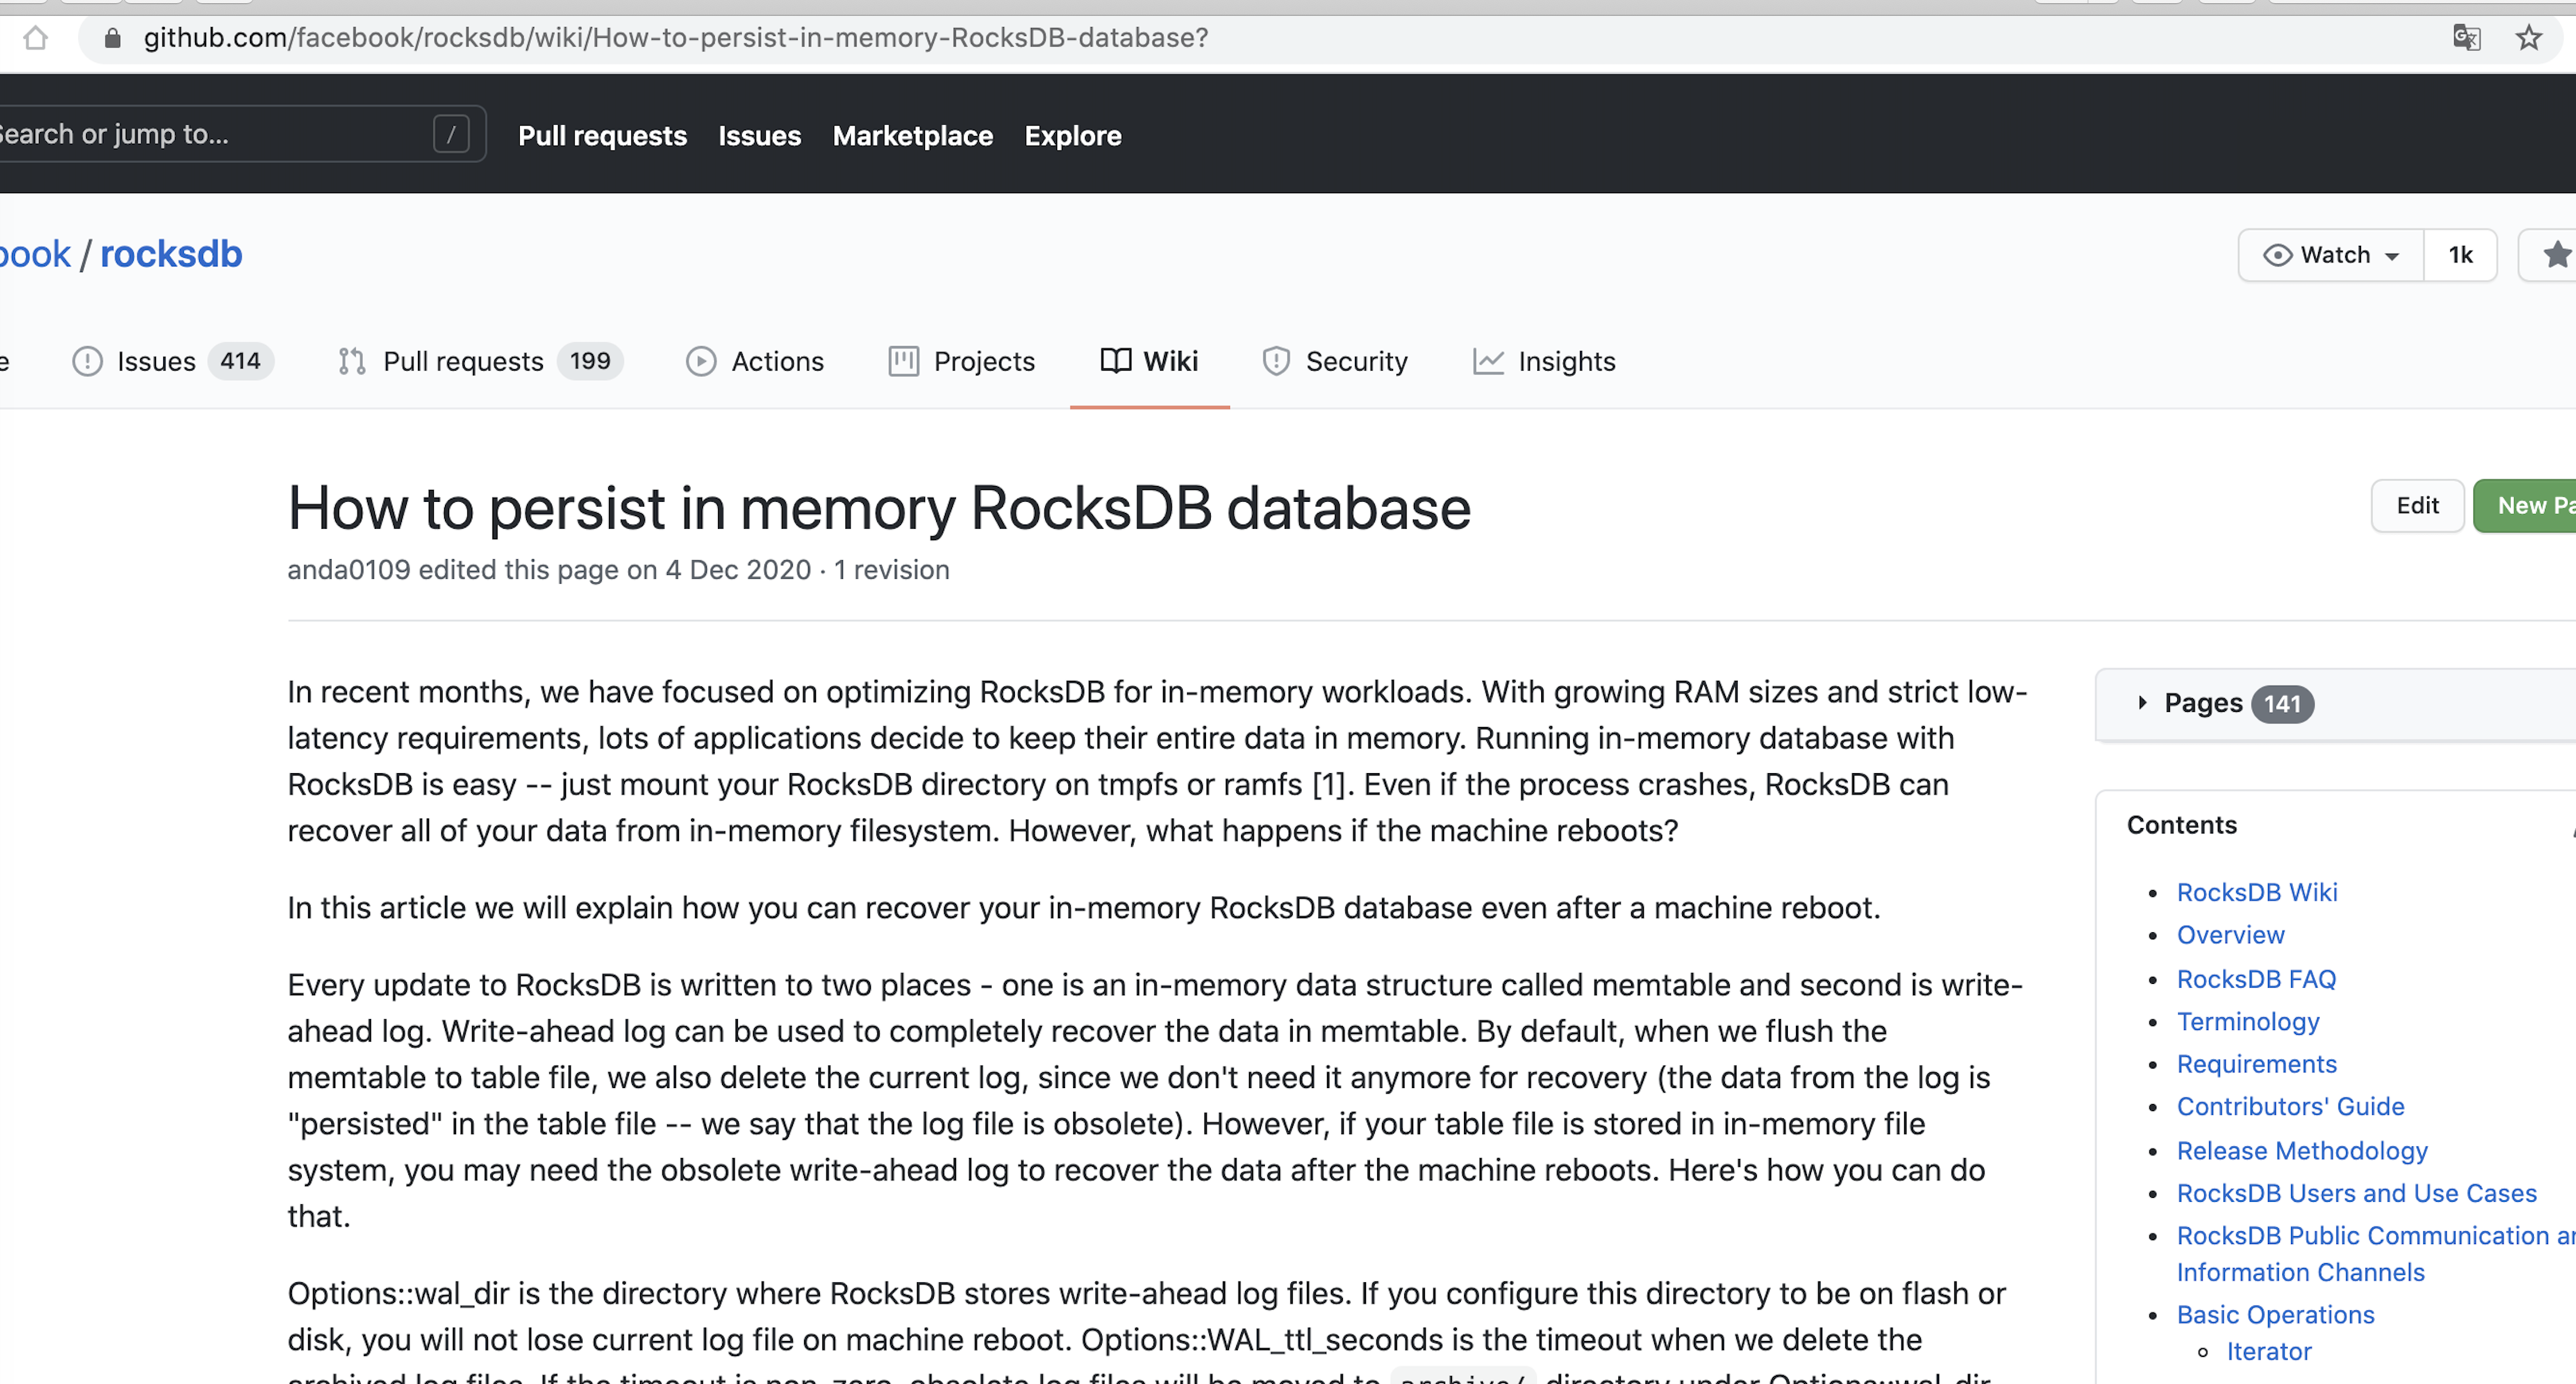Viewport: 2576px width, 1384px height.
Task: Click the Issues alert-circle icon
Action: tap(87, 362)
